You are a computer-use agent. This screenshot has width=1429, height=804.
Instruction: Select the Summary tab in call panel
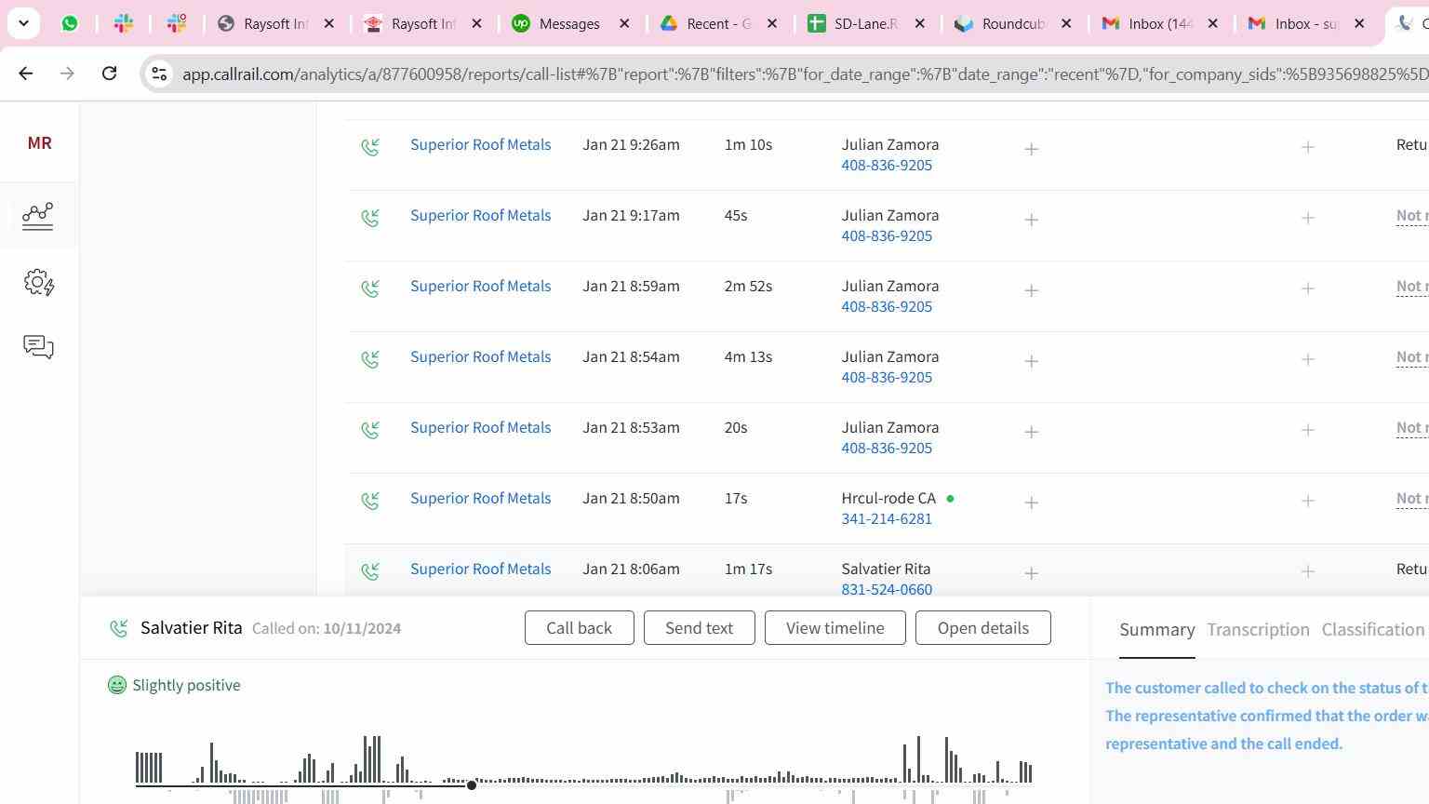[x=1156, y=630]
